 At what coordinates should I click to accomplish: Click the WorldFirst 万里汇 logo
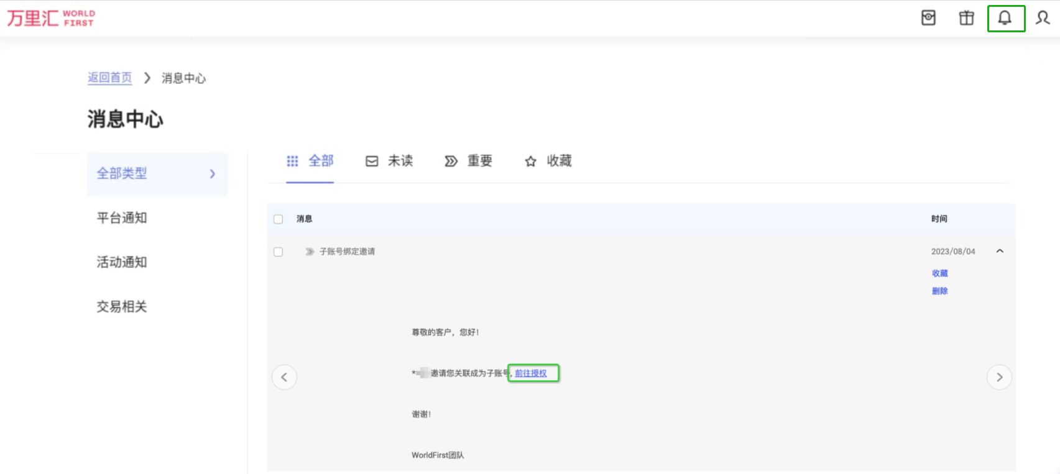coord(50,18)
